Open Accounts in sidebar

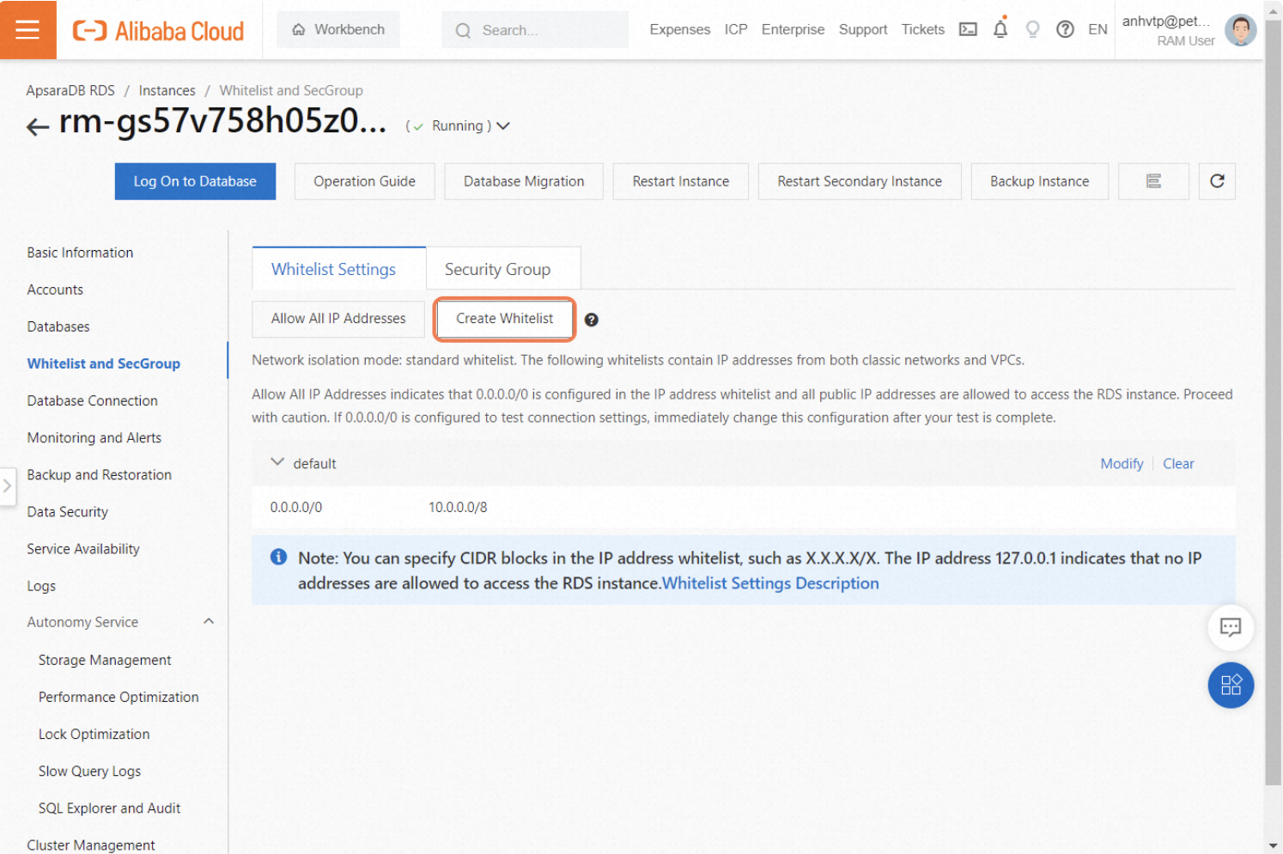(55, 290)
